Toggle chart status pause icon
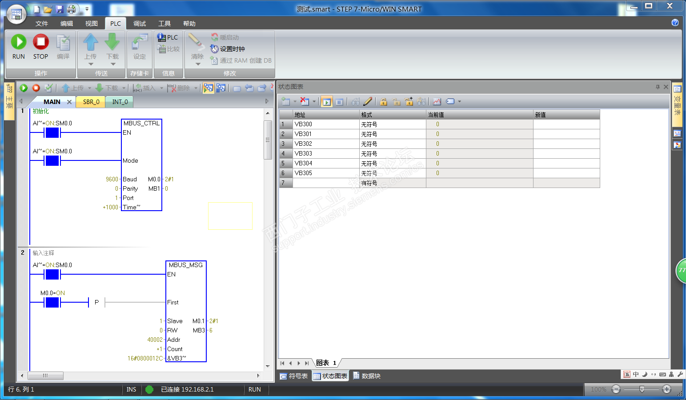 pyautogui.click(x=339, y=102)
